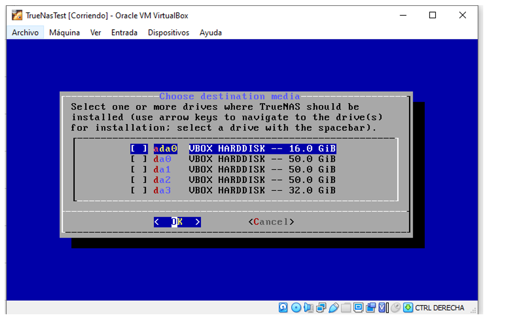The image size is (526, 320).
Task: Click the optical disc status icon
Action: point(296,307)
